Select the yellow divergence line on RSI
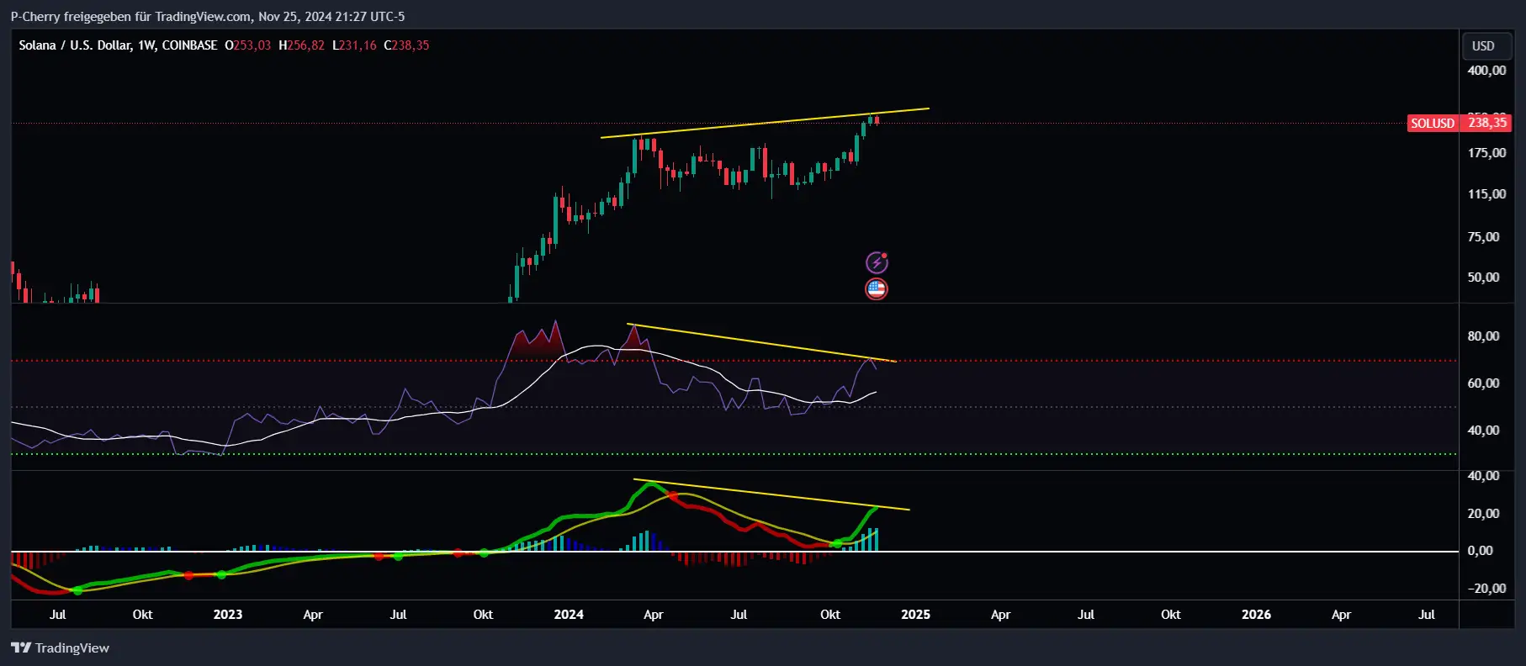This screenshot has width=1526, height=666. tap(761, 343)
